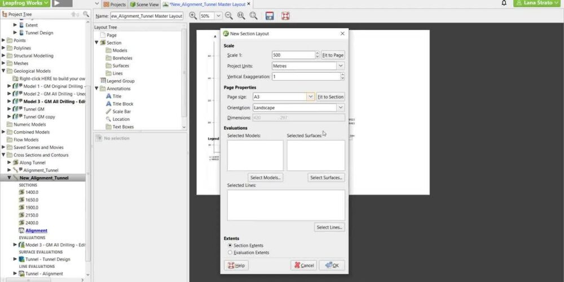Click the Scale 1: input field
564x282 pixels.
pyautogui.click(x=292, y=55)
